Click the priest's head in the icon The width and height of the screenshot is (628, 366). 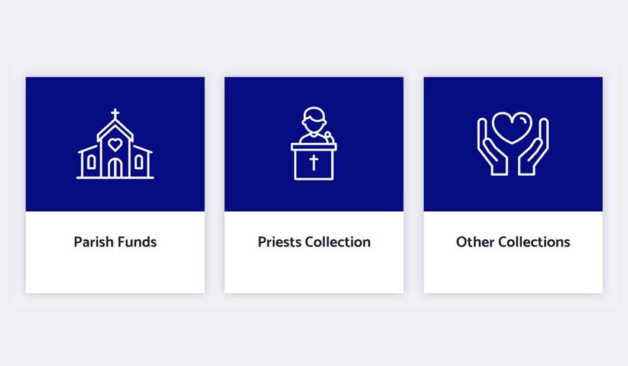313,119
